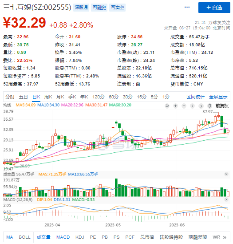The width and height of the screenshot is (233, 244).
Task: Open the 前复权 adjustment dropdown
Action: pyautogui.click(x=222, y=106)
